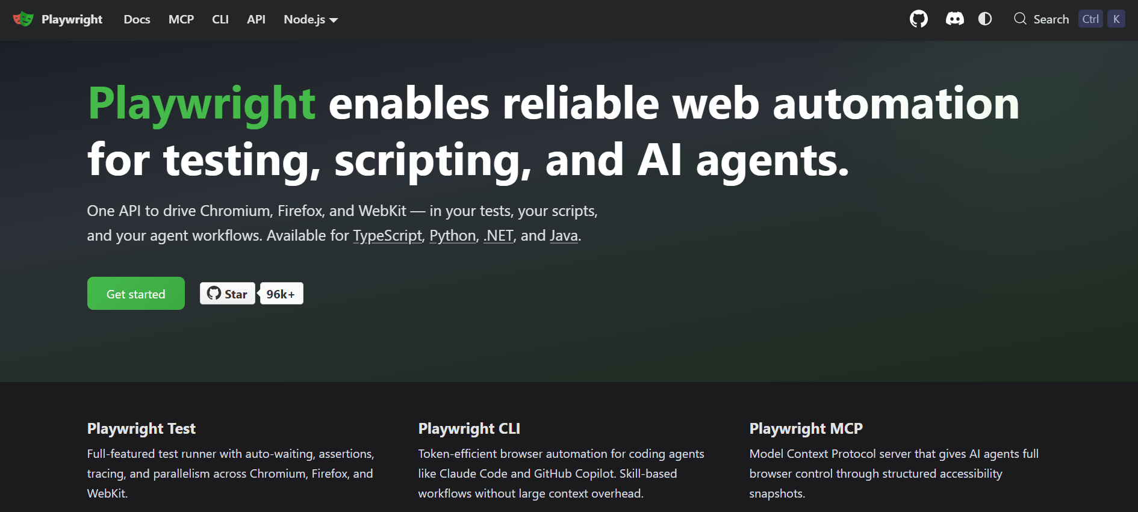Click the Search field in navbar
This screenshot has width=1138, height=512.
pos(1069,19)
